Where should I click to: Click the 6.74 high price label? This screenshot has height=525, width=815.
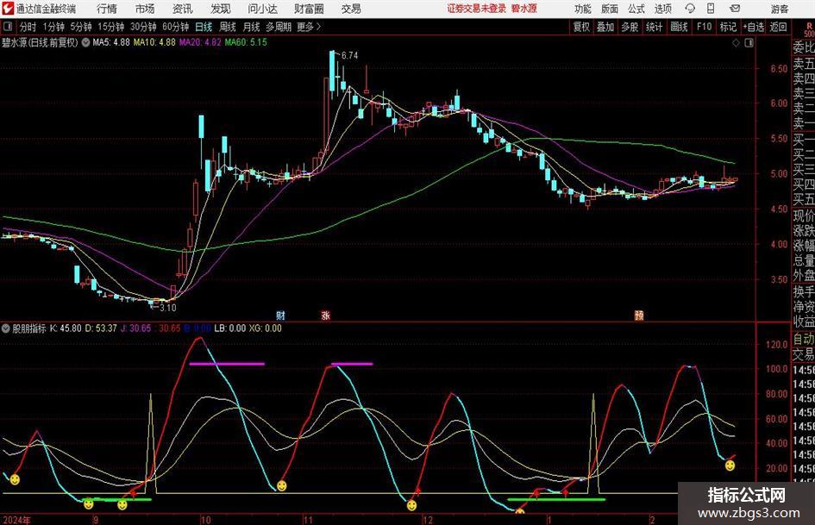350,55
